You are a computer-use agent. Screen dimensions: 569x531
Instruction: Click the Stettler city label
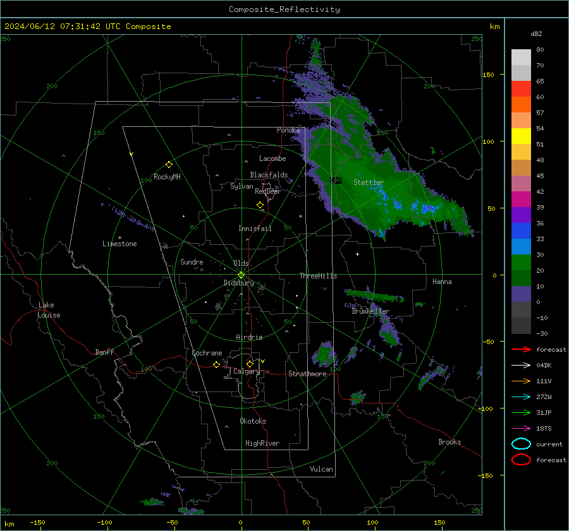tap(369, 182)
